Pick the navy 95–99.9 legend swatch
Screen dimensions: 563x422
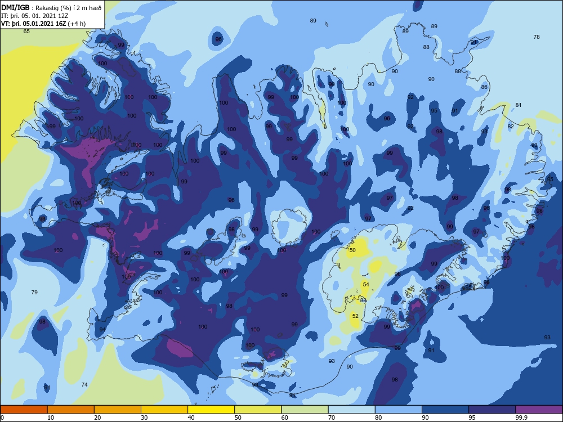(492, 410)
